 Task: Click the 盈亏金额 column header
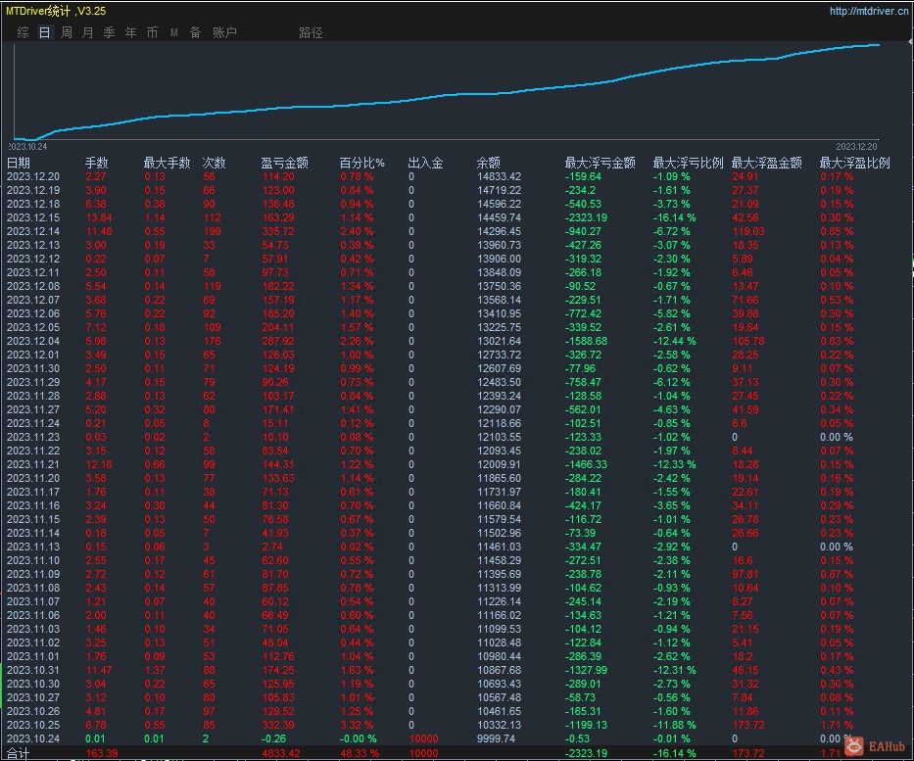pyautogui.click(x=284, y=163)
